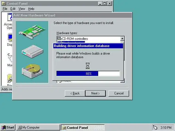Click the Start button Windows logo
Viewport: 175px width, 131px height.
tap(4, 127)
